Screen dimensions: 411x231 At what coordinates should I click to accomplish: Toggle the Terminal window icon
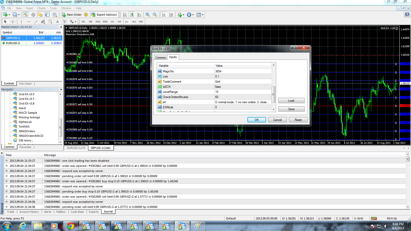(48, 15)
